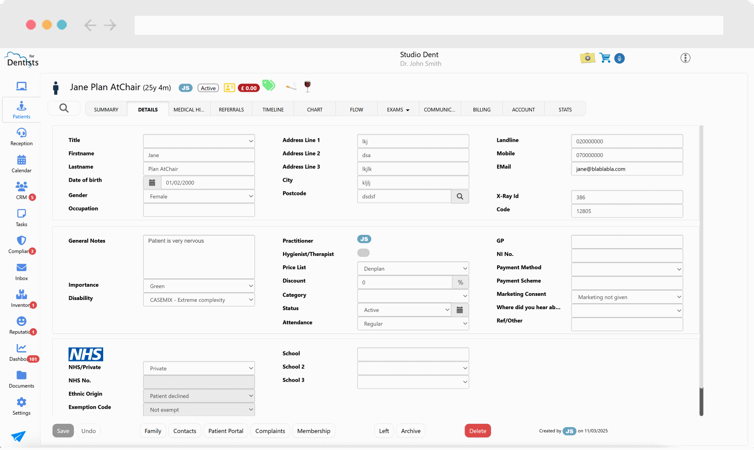
Task: Open the Price List dropdown
Action: click(x=413, y=269)
